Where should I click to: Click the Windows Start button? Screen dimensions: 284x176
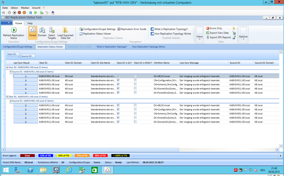pyautogui.click(x=6, y=170)
